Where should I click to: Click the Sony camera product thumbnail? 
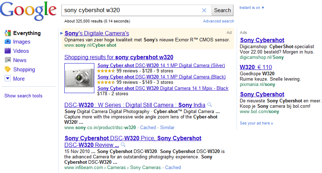point(80,78)
